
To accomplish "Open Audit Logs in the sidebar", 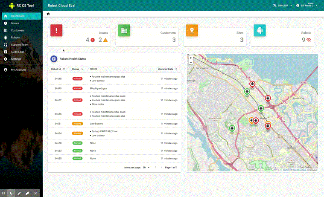I will (18, 52).
